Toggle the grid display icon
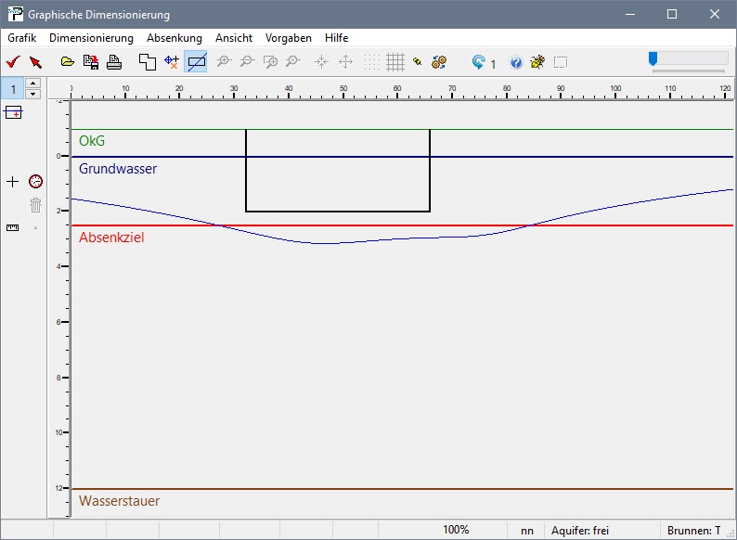Screen dimensions: 737x540 click(395, 62)
